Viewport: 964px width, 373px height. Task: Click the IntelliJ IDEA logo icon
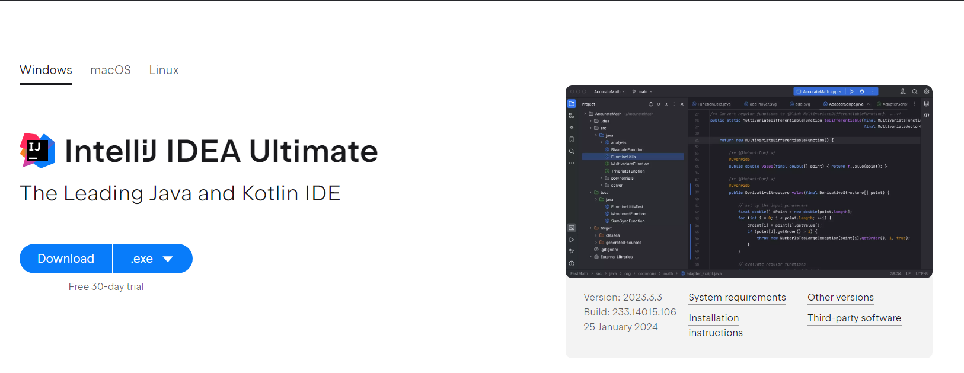pyautogui.click(x=37, y=151)
